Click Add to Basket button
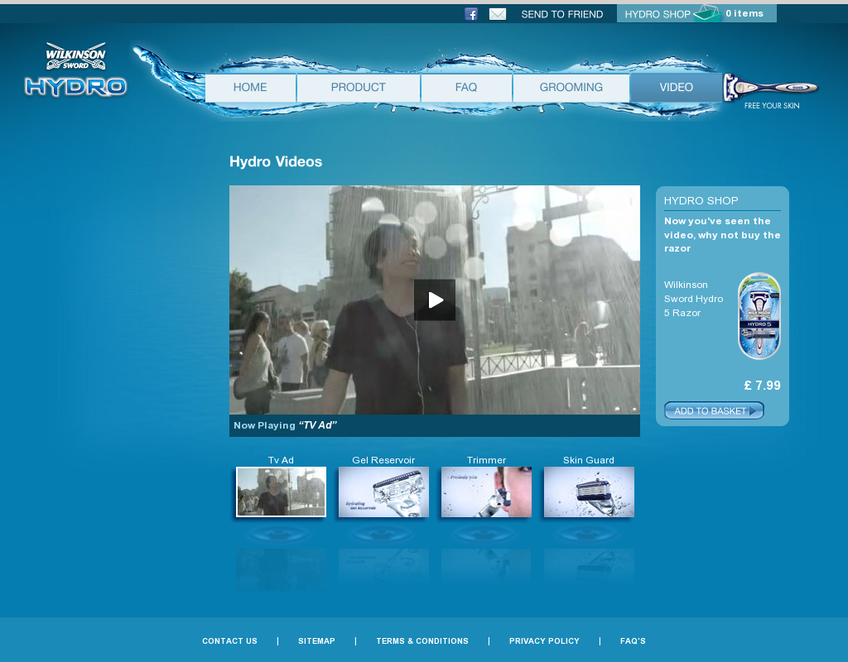 point(714,410)
